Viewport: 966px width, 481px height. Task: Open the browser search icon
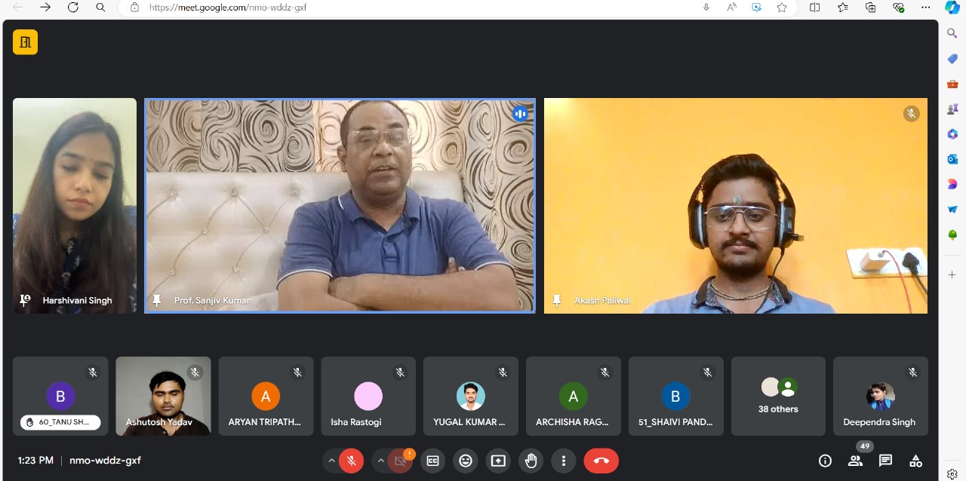pyautogui.click(x=100, y=8)
